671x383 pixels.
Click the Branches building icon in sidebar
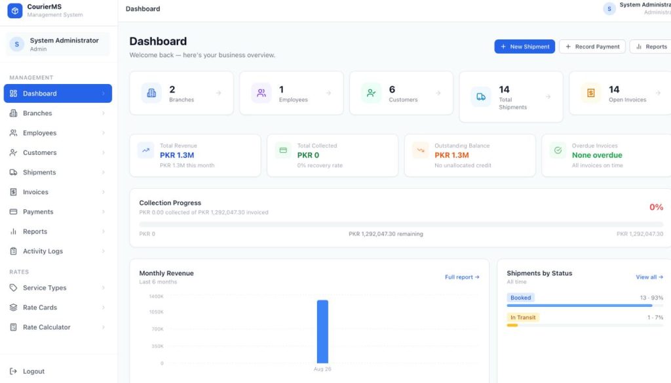(13, 113)
